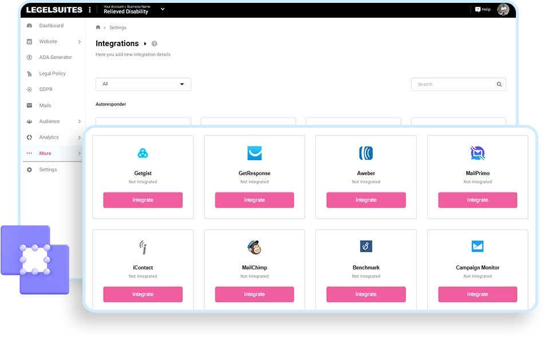The width and height of the screenshot is (544, 338).
Task: Click the Benchmark card title
Action: (x=366, y=268)
